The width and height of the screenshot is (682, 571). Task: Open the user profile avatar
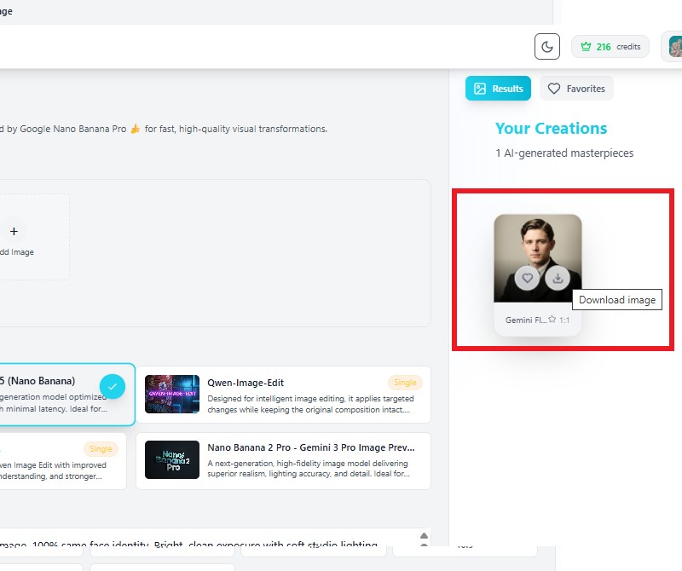[674, 47]
